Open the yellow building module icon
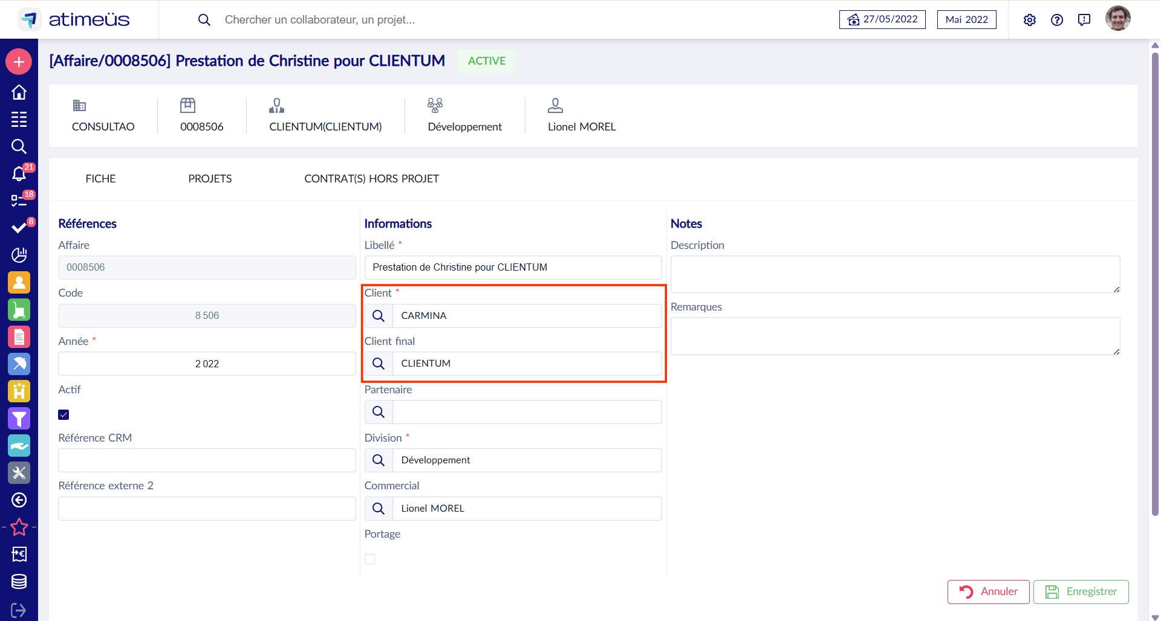This screenshot has height=621, width=1161. click(19, 391)
